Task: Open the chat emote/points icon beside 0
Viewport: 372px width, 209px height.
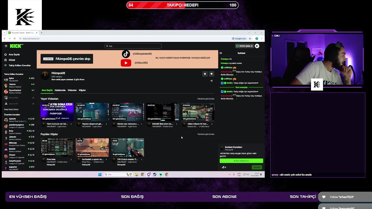Action: 223,167
